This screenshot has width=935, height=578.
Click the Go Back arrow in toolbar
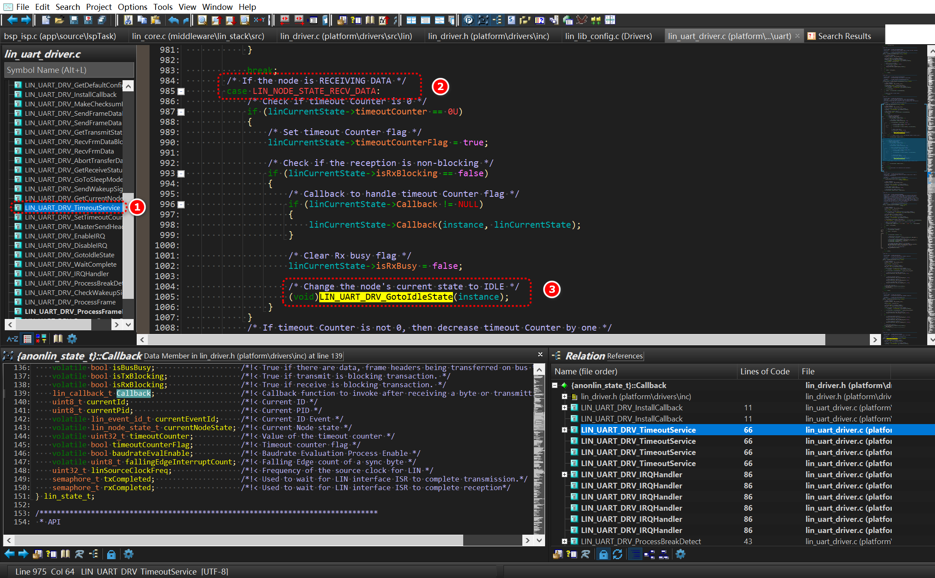coord(12,20)
